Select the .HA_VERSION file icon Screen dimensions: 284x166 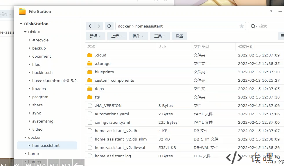coord(90,105)
